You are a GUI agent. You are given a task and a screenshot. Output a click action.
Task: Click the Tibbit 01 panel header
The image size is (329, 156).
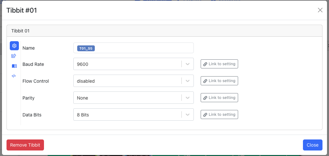point(164,31)
